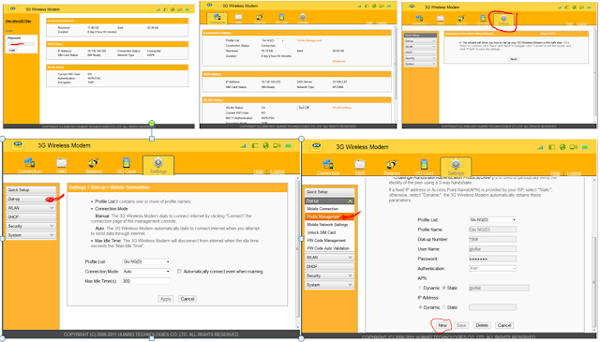Screen dimensions: 600x342
Task: Select the Dynamic radio under APN
Action: [421, 288]
